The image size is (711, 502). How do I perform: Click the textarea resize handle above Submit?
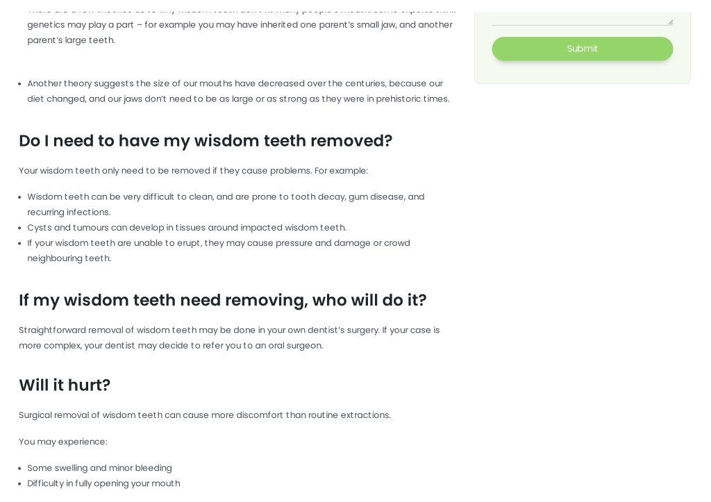coord(670,22)
